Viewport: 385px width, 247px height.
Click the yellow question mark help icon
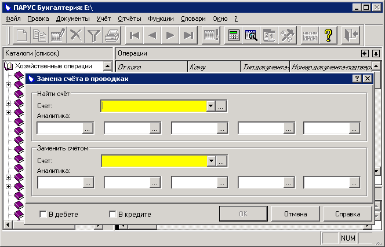[x=328, y=35]
